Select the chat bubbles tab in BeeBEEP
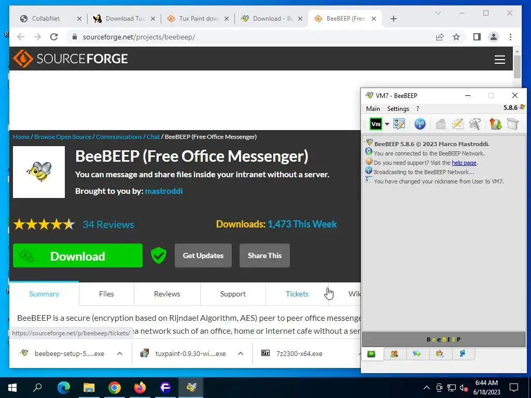This screenshot has height=398, width=531. pyautogui.click(x=417, y=354)
